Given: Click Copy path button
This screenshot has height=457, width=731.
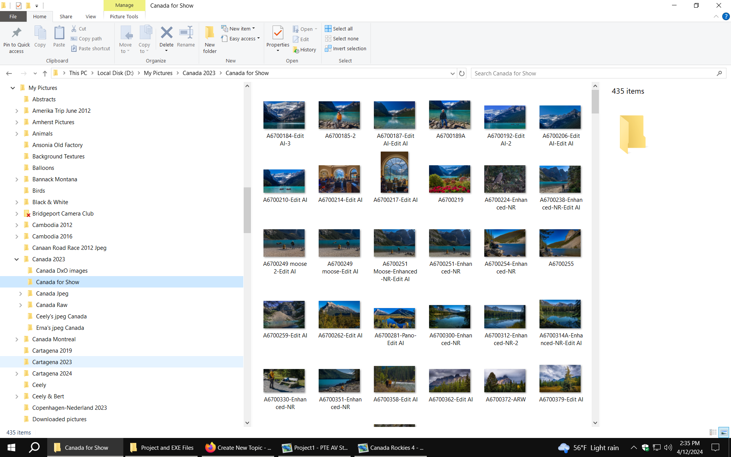Looking at the screenshot, I should (x=86, y=38).
